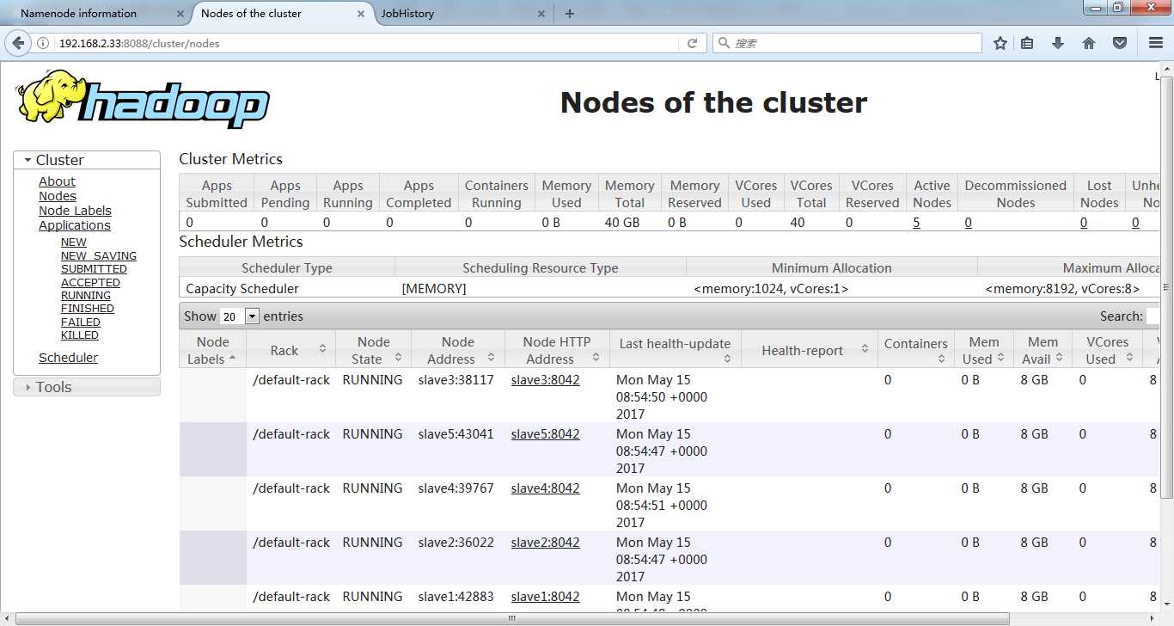
Task: Switch to the JobHistory tab
Action: [463, 14]
